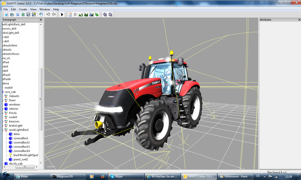Click the Scenegraph scroll up arrow
Image resolution: width=301 pixels, height=180 pixels.
click(x=41, y=24)
